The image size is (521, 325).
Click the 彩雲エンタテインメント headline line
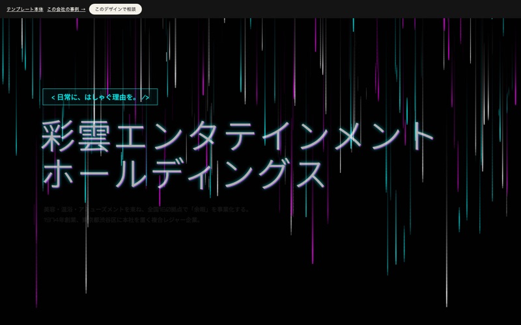point(237,136)
